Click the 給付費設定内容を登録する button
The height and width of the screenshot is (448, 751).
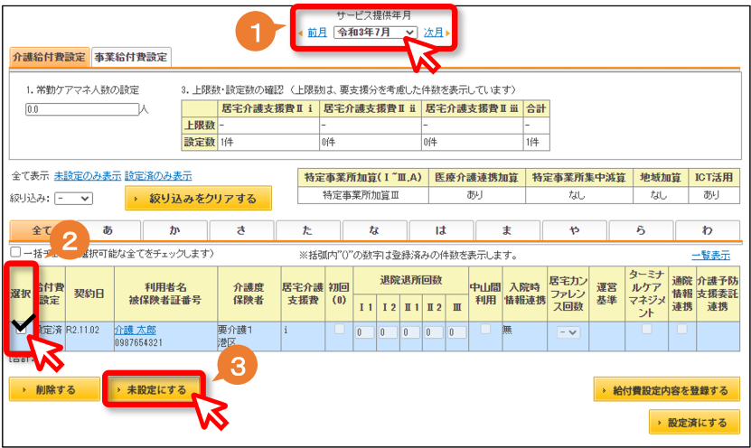[667, 389]
